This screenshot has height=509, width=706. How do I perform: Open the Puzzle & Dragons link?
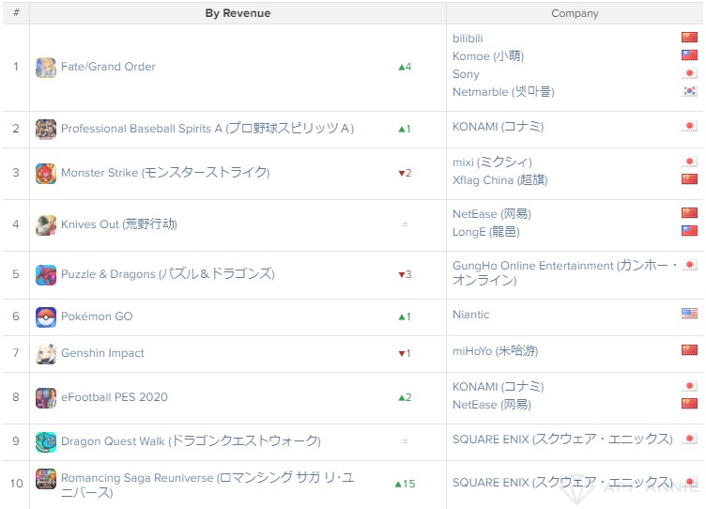coord(167,274)
